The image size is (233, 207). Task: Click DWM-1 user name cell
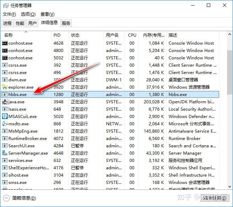click(114, 80)
